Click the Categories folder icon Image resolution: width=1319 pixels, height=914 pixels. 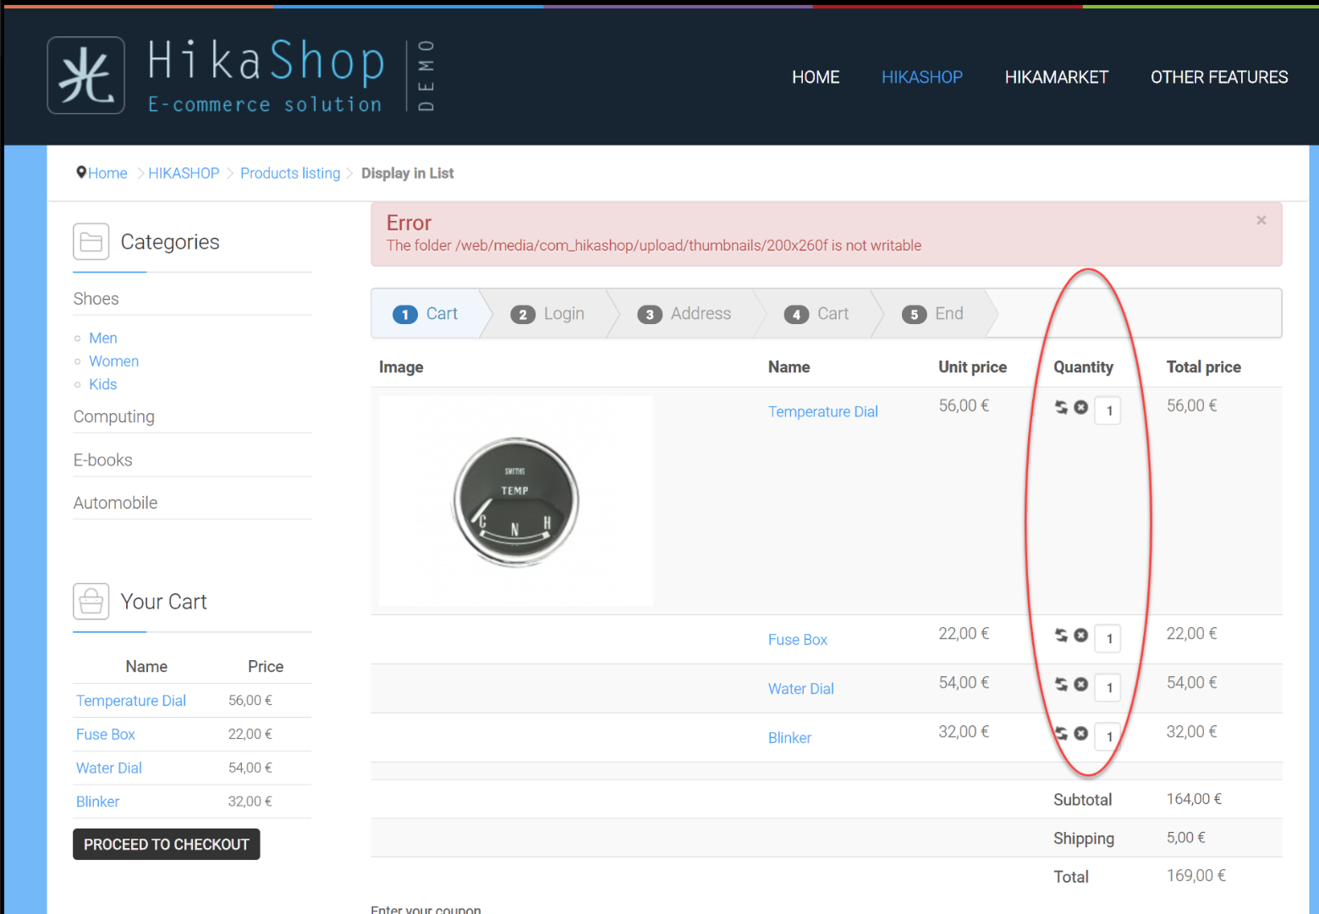click(91, 241)
